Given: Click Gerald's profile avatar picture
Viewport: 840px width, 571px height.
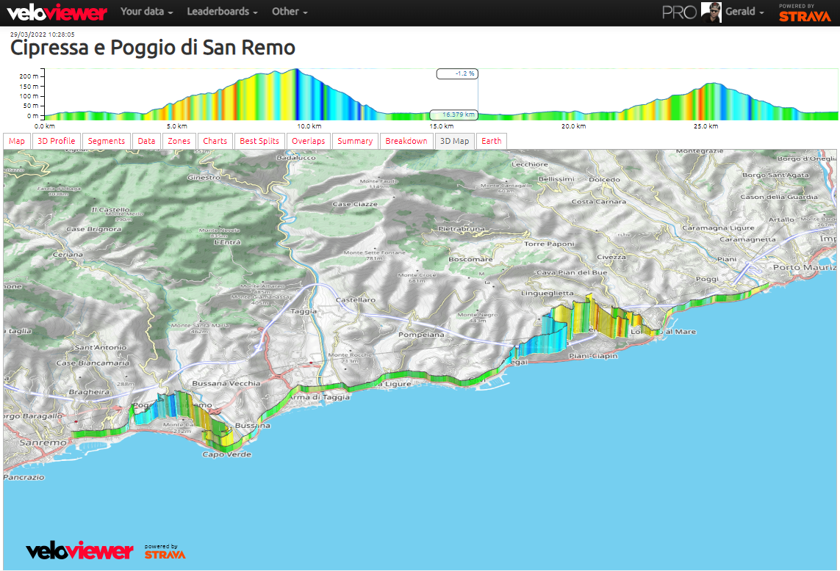Looking at the screenshot, I should pyautogui.click(x=711, y=12).
